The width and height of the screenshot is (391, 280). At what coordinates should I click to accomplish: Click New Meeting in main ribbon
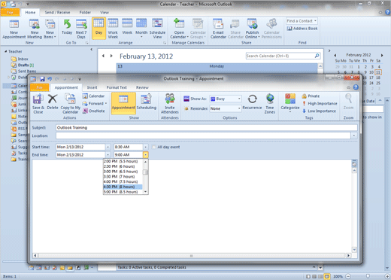pyautogui.click(x=35, y=29)
